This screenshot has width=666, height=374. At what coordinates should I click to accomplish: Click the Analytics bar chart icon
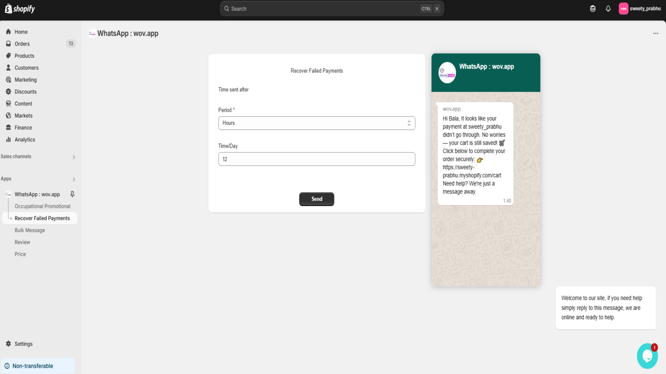(8, 140)
